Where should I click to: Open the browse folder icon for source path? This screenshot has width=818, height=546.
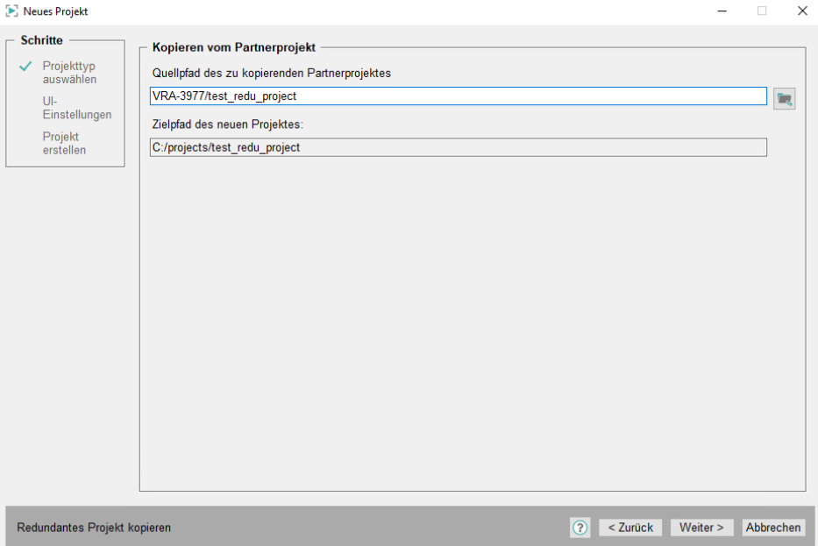click(x=784, y=98)
